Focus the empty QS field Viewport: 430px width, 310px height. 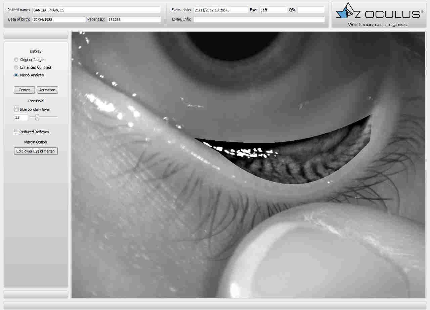click(x=311, y=10)
